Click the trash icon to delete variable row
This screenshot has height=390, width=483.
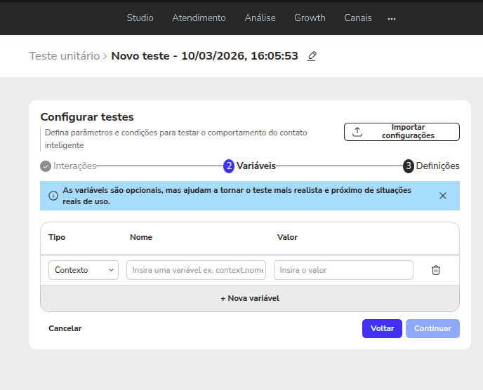click(x=435, y=270)
